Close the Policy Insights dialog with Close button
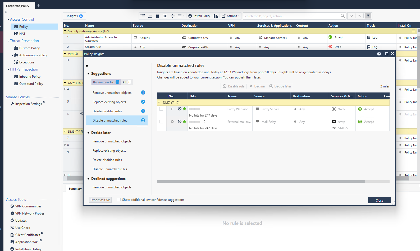The image size is (420, 251). [x=379, y=200]
